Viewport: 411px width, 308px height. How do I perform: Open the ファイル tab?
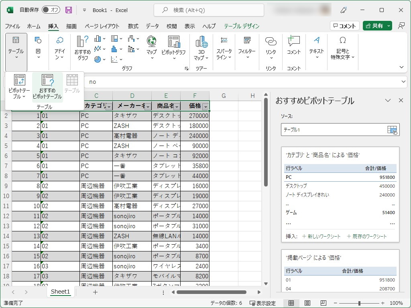click(12, 26)
